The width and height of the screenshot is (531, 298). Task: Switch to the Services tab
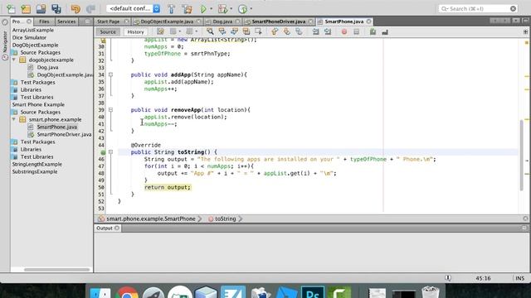[x=66, y=22]
